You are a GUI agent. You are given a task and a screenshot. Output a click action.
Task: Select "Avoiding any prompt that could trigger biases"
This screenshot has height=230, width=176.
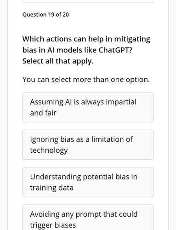tap(88, 218)
